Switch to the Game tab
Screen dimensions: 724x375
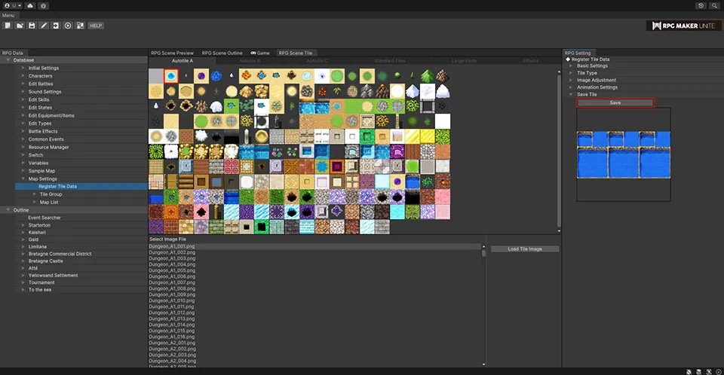(x=260, y=53)
